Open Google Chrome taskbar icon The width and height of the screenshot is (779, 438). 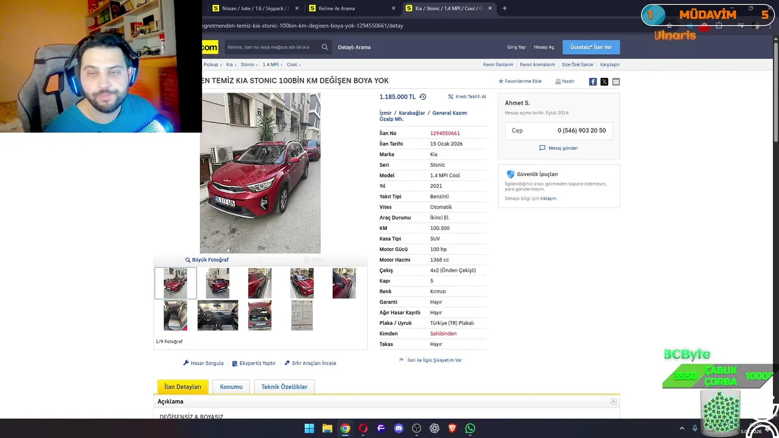click(345, 428)
